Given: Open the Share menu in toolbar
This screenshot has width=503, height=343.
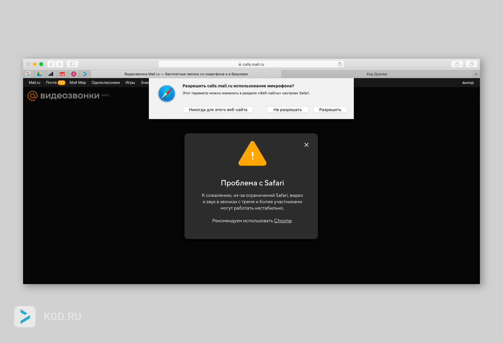Looking at the screenshot, I should (x=457, y=64).
